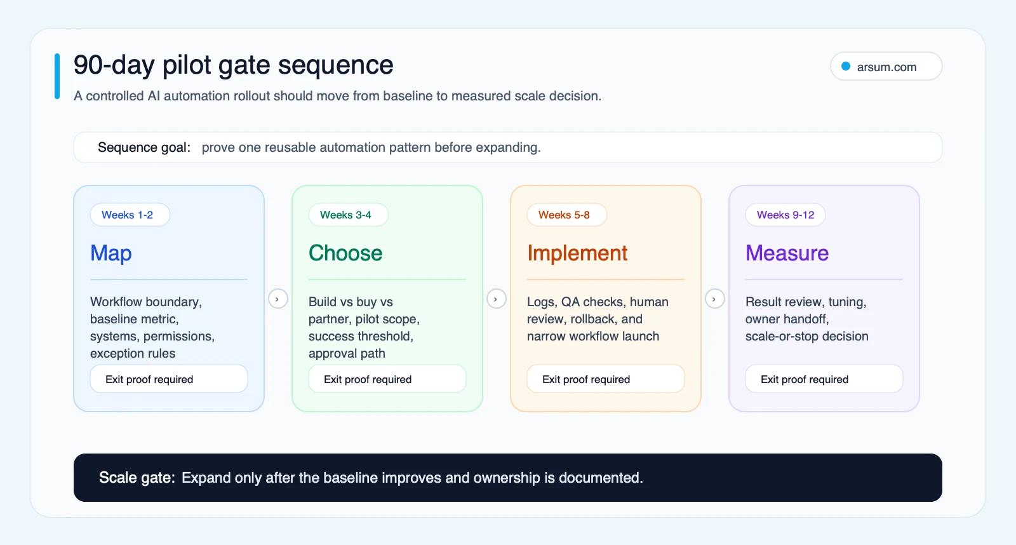
Task: Click Exit proof required in Map card
Action: point(169,379)
